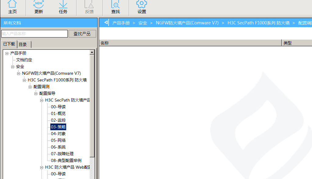Select the 07-故障处理 tree item
The image size is (312, 179).
tap(62, 154)
